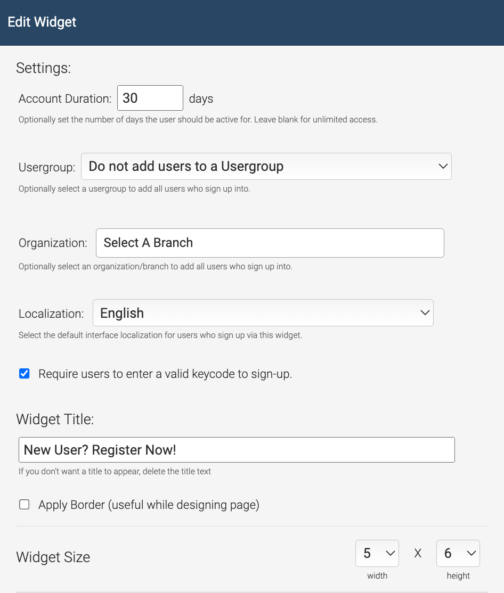504x593 pixels.
Task: Click the Usergroup dropdown chevron arrow
Action: point(443,167)
